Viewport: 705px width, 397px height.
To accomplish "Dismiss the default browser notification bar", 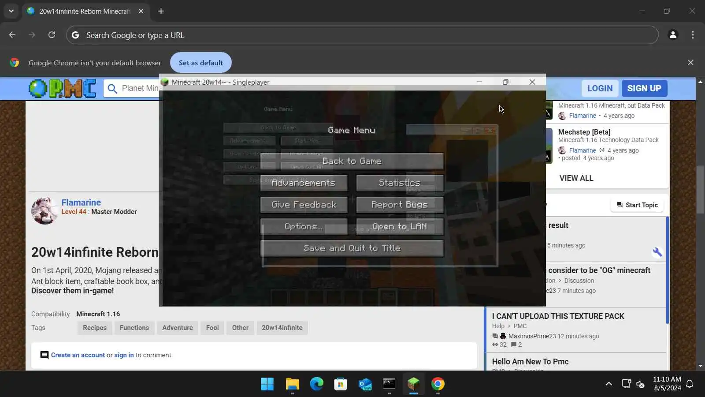I will pos(690,63).
